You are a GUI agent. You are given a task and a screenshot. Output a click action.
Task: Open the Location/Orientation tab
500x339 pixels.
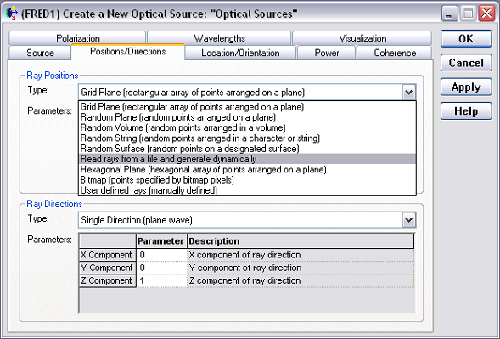pyautogui.click(x=240, y=53)
